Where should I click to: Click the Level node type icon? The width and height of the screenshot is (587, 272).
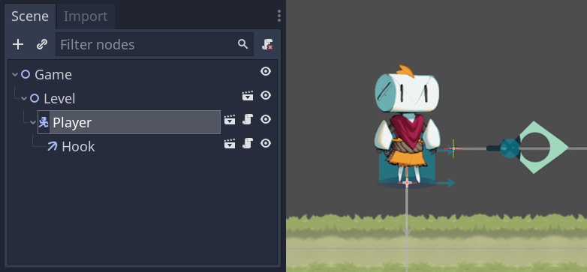35,98
